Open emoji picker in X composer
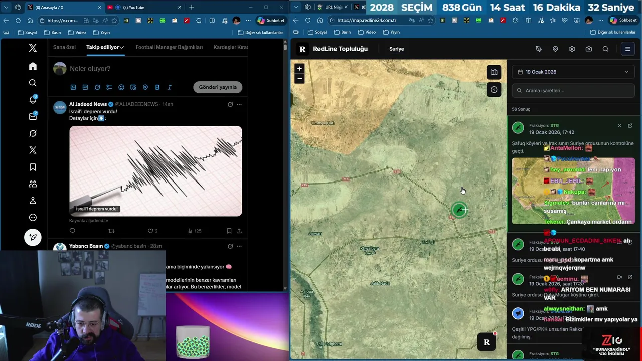 [121, 87]
